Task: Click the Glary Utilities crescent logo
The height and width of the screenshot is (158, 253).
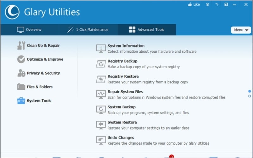Action: (x=12, y=12)
